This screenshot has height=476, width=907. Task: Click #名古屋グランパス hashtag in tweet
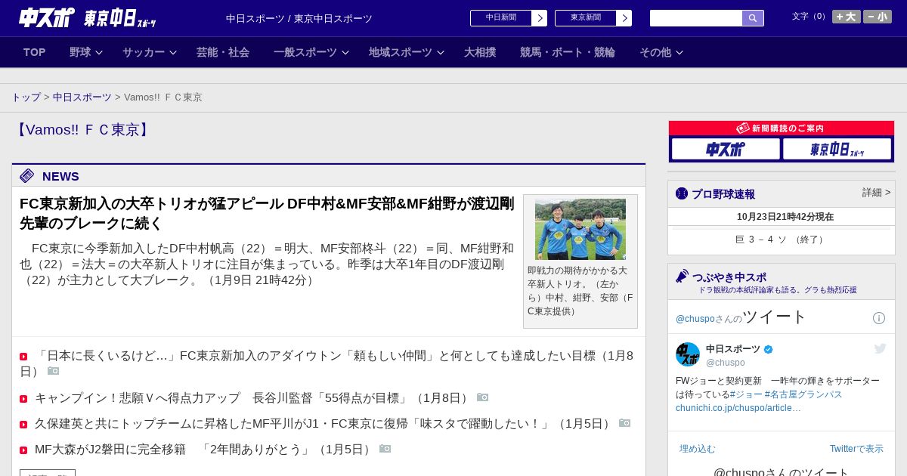pos(803,394)
